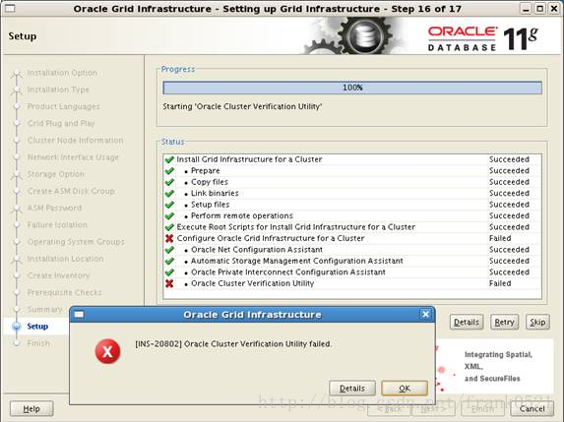The image size is (564, 422).
Task: Click the dialog title bar window icon
Action: click(x=79, y=315)
